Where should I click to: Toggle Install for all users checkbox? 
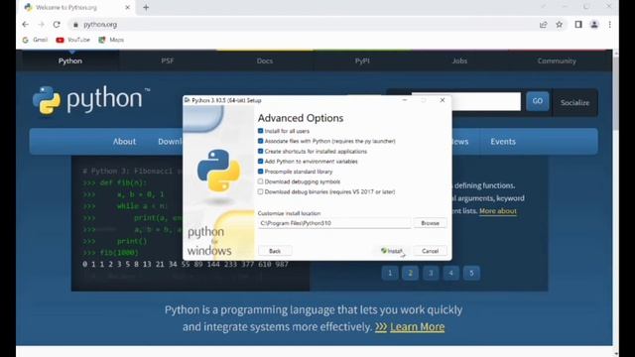pyautogui.click(x=260, y=131)
